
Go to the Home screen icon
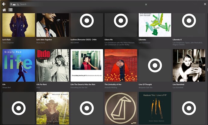tap(4, 10)
